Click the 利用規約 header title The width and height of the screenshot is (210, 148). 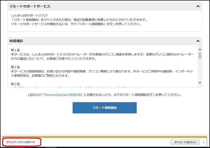(x=16, y=41)
